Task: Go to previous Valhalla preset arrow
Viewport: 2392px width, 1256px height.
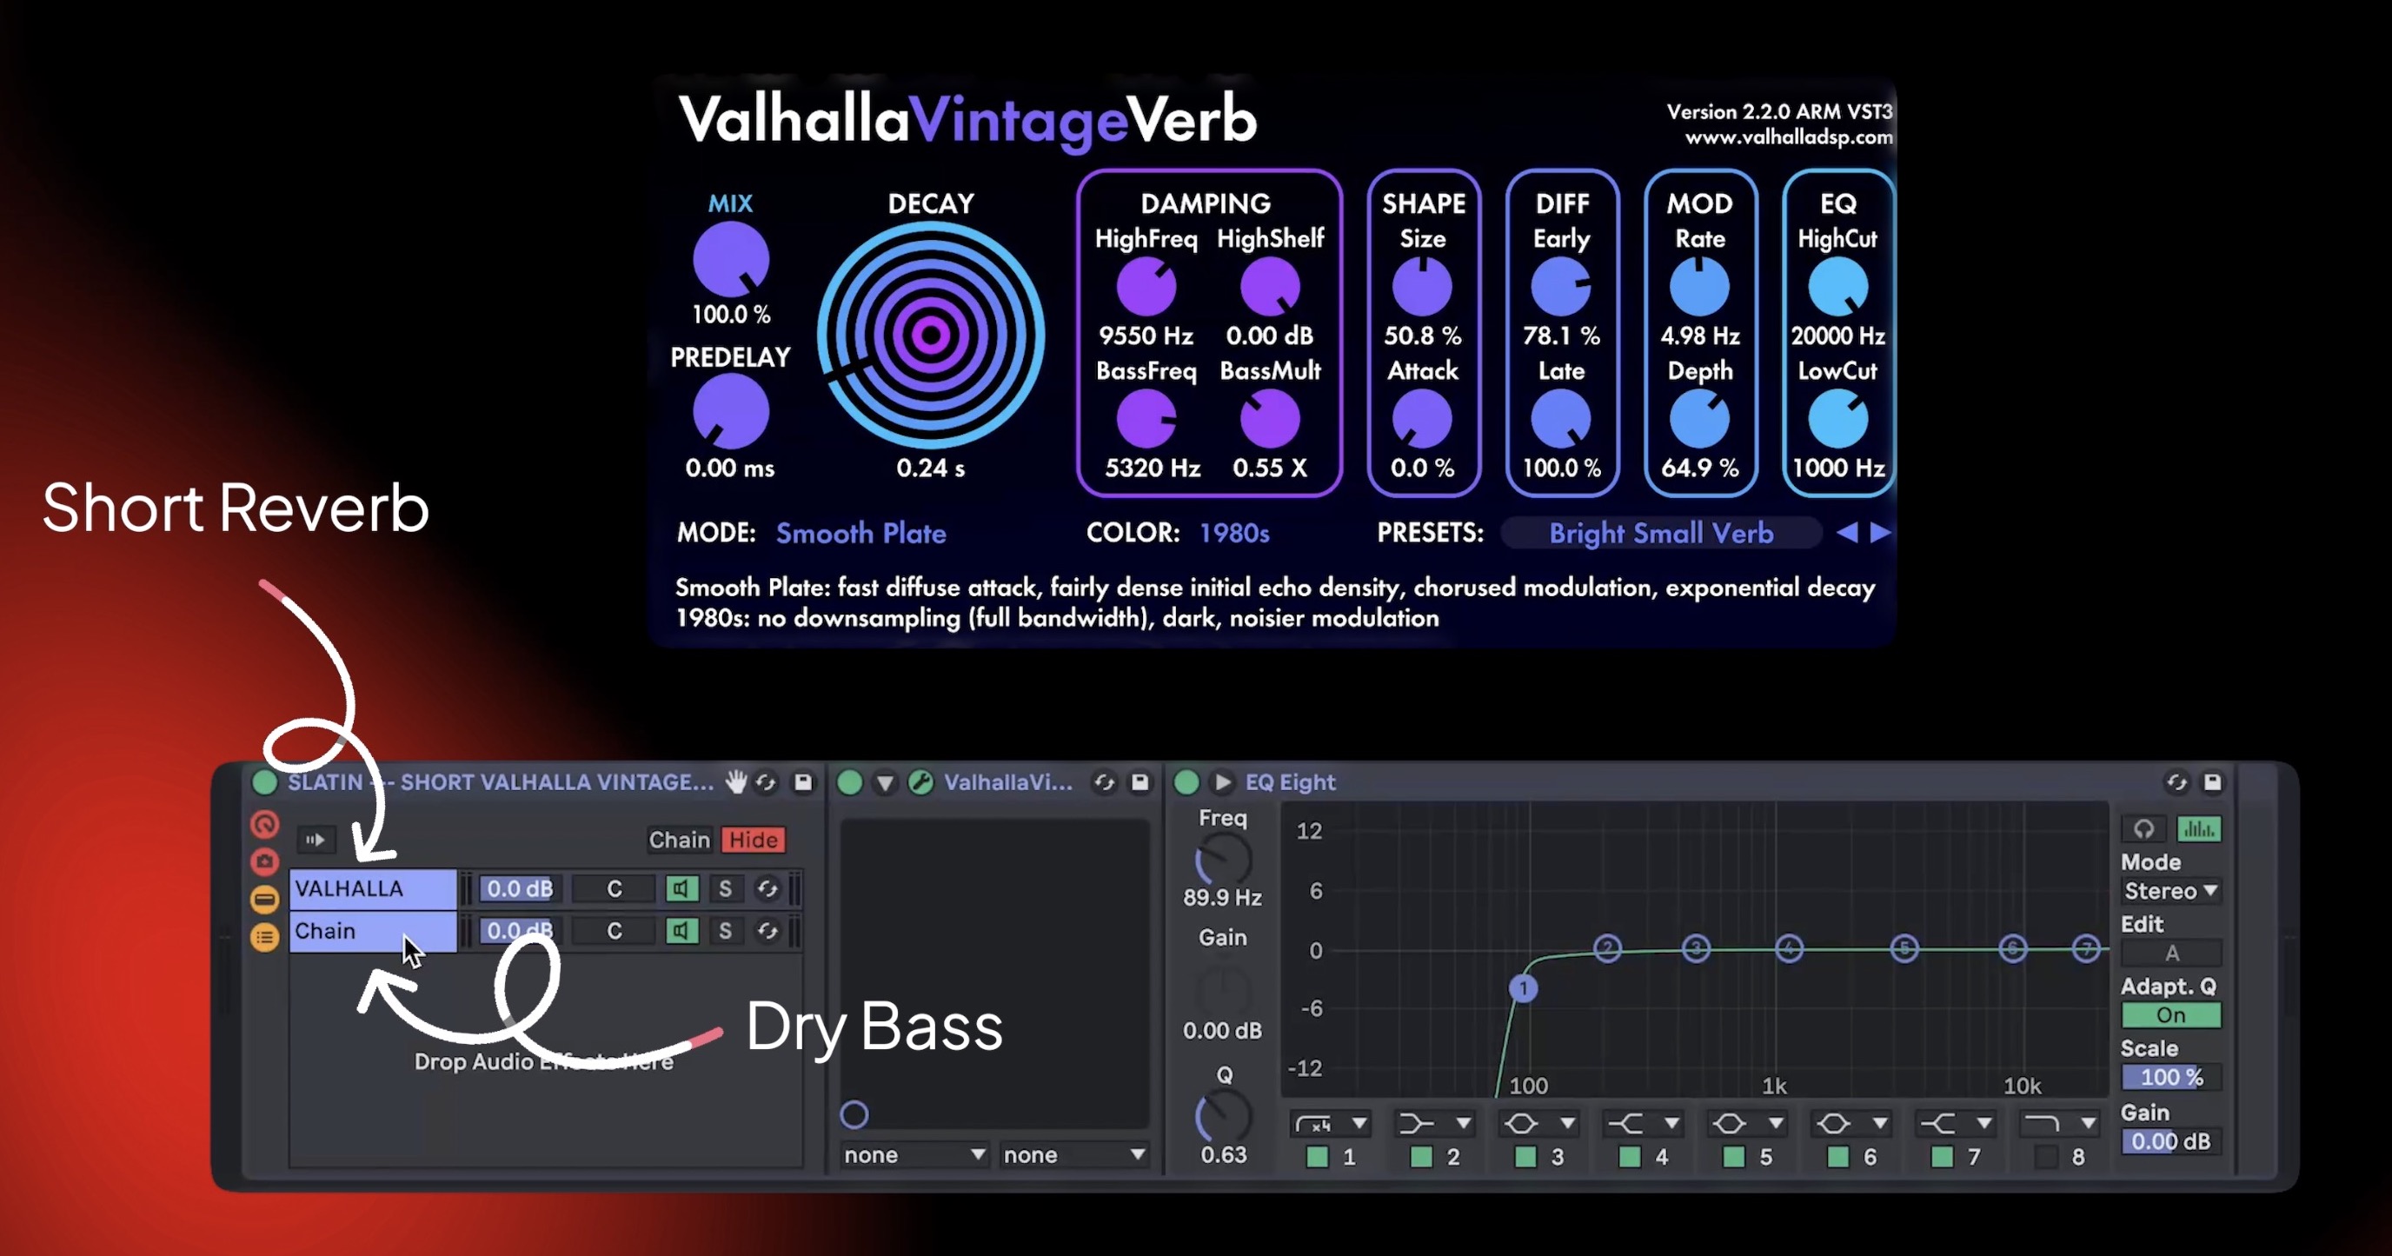Action: click(1847, 533)
